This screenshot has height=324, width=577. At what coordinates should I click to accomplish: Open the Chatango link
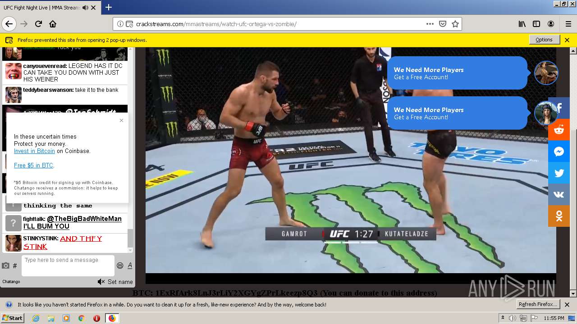pyautogui.click(x=11, y=282)
